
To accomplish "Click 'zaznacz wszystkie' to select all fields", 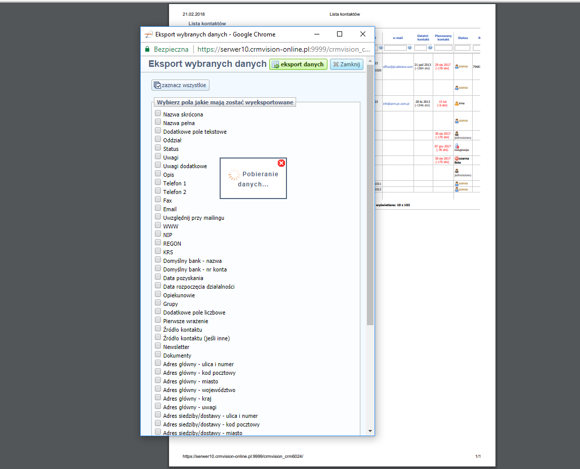I will 180,85.
